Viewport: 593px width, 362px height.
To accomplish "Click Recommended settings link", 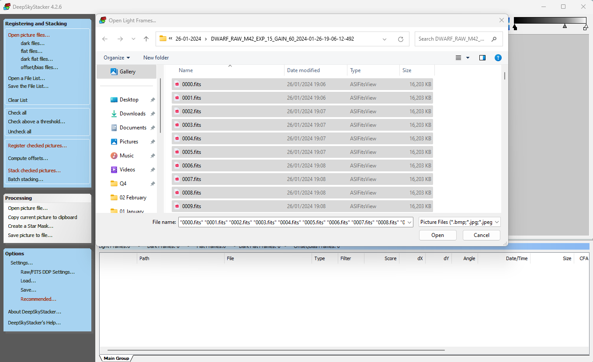I will [x=38, y=299].
